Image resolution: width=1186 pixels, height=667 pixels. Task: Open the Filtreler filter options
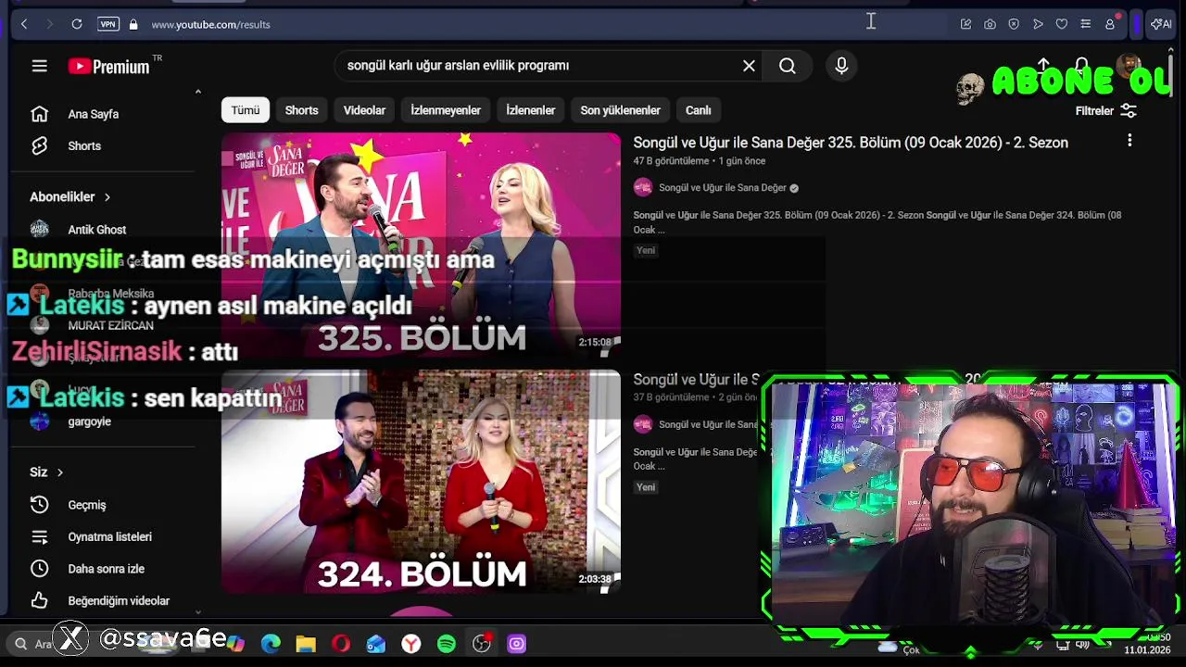pyautogui.click(x=1105, y=110)
